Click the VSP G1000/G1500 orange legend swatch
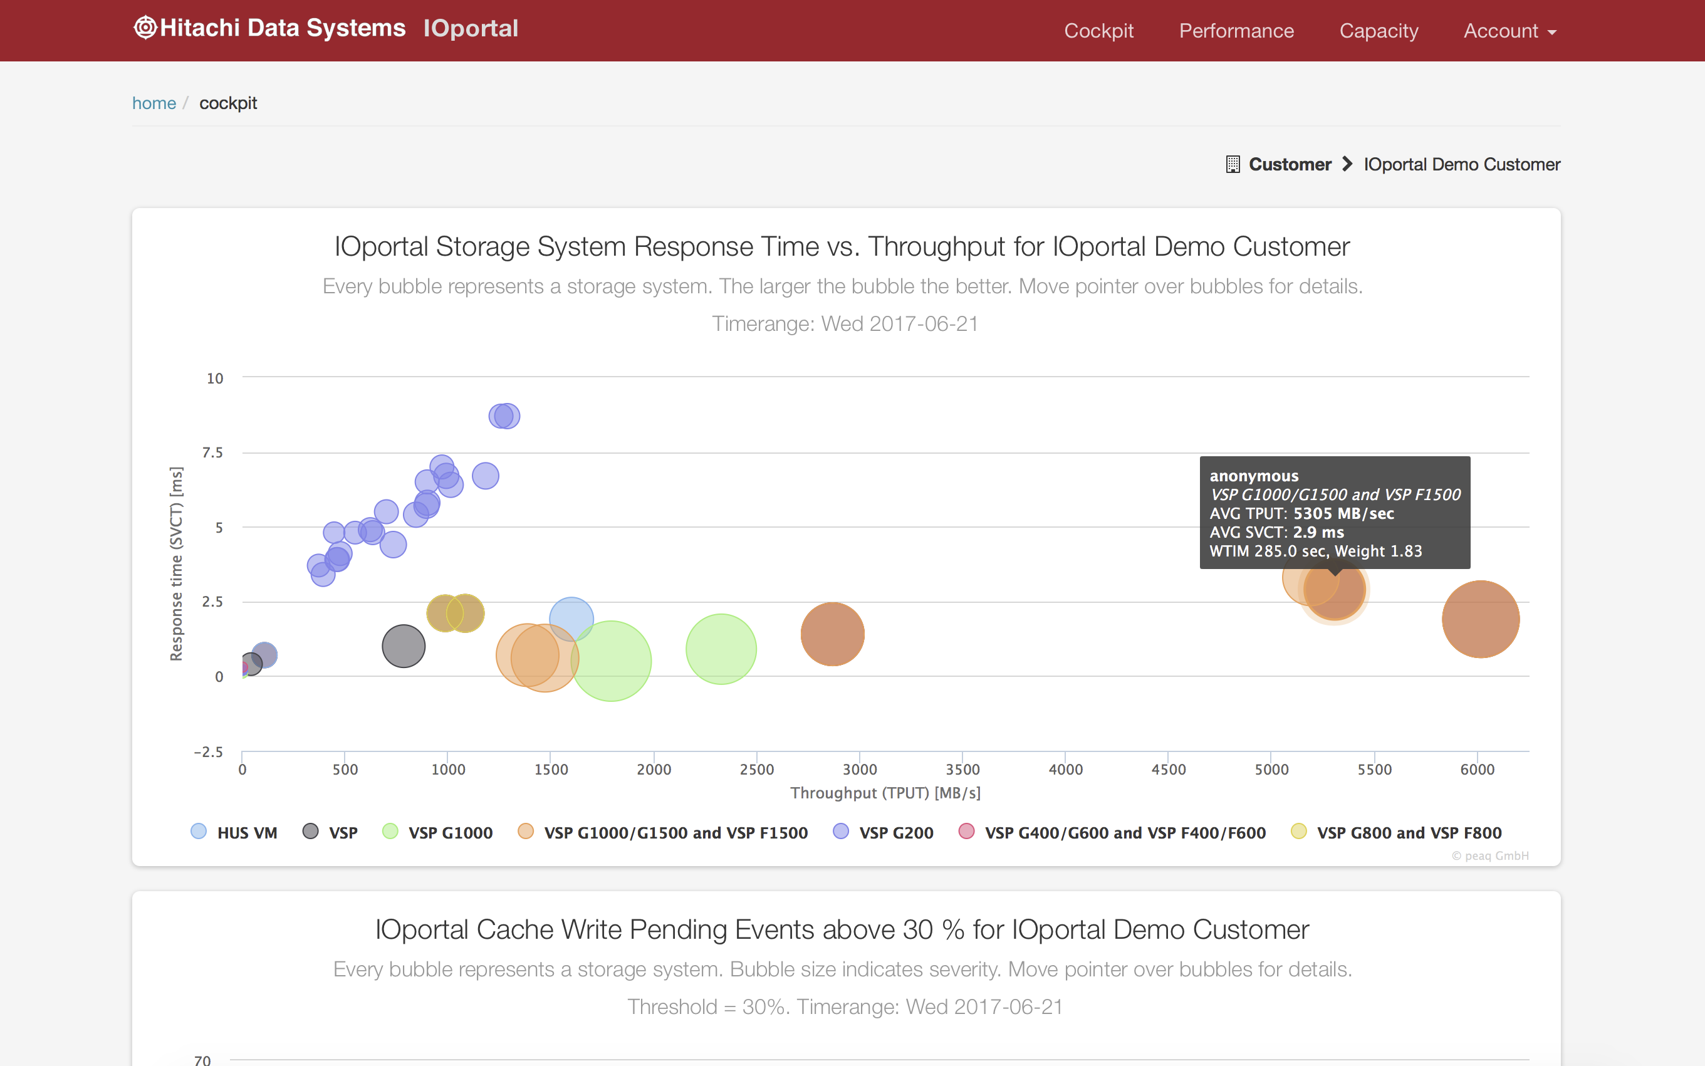The height and width of the screenshot is (1066, 1705). click(x=525, y=832)
